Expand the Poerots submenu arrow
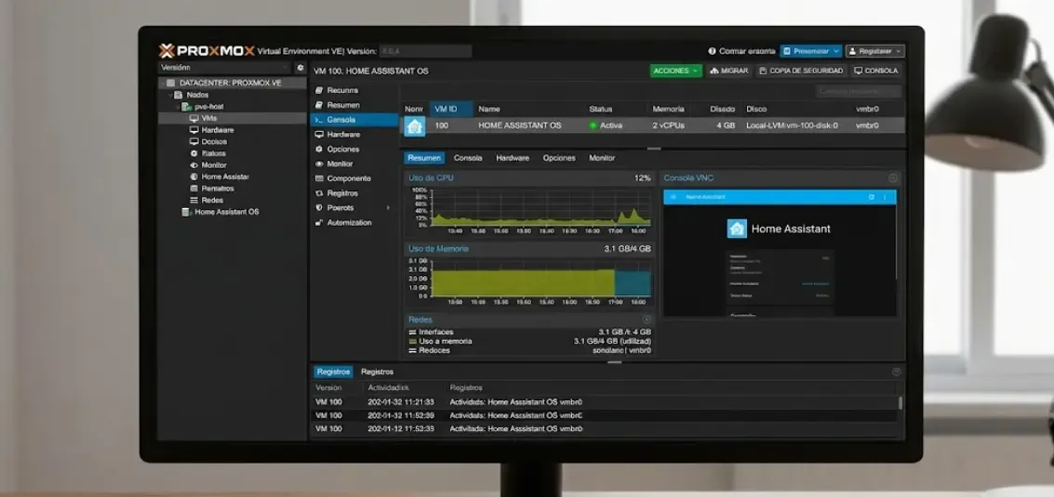 point(388,208)
